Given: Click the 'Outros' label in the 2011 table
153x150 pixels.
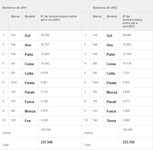Looking at the screenshot, I should pyautogui.click(x=7, y=133).
